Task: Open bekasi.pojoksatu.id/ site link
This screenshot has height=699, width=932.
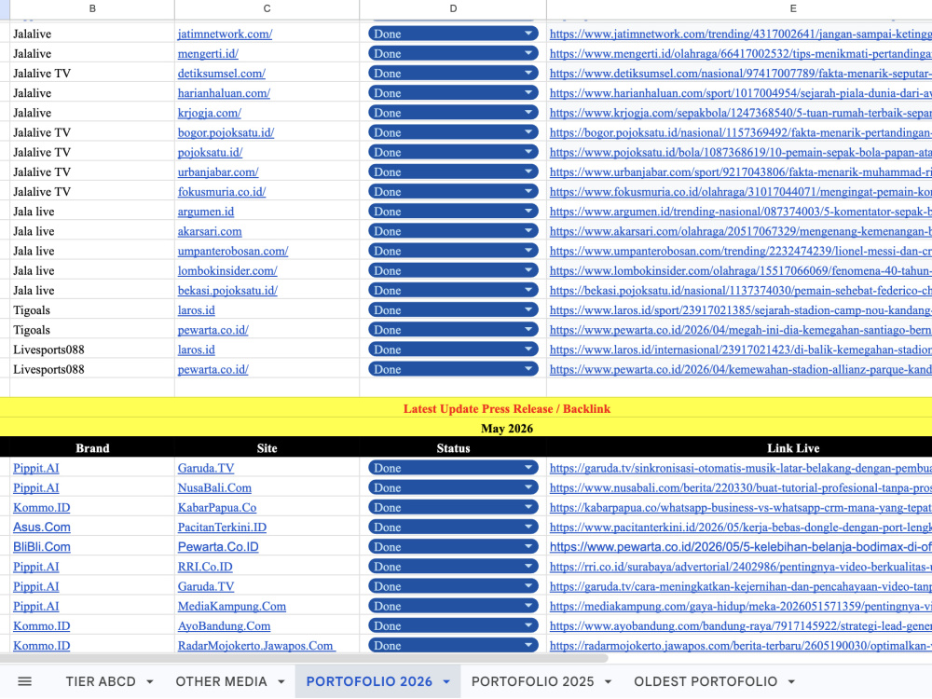Action: pos(227,290)
